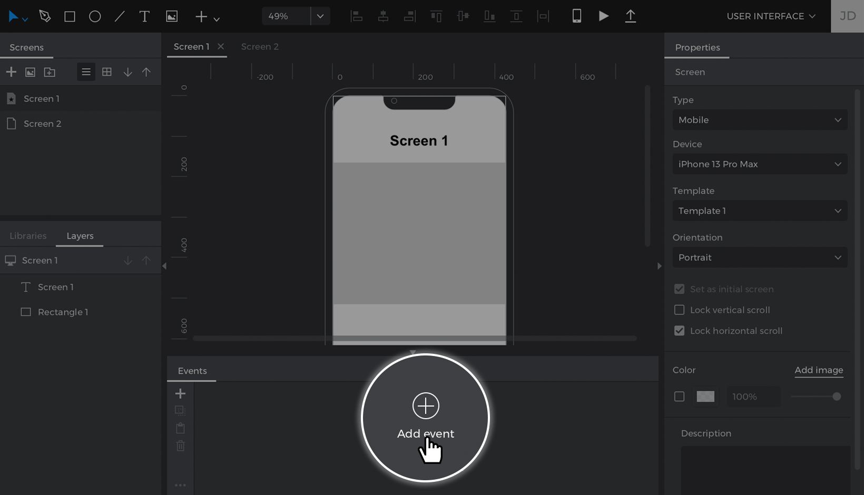Viewport: 864px width, 495px height.
Task: Click the share upload icon
Action: tap(630, 16)
